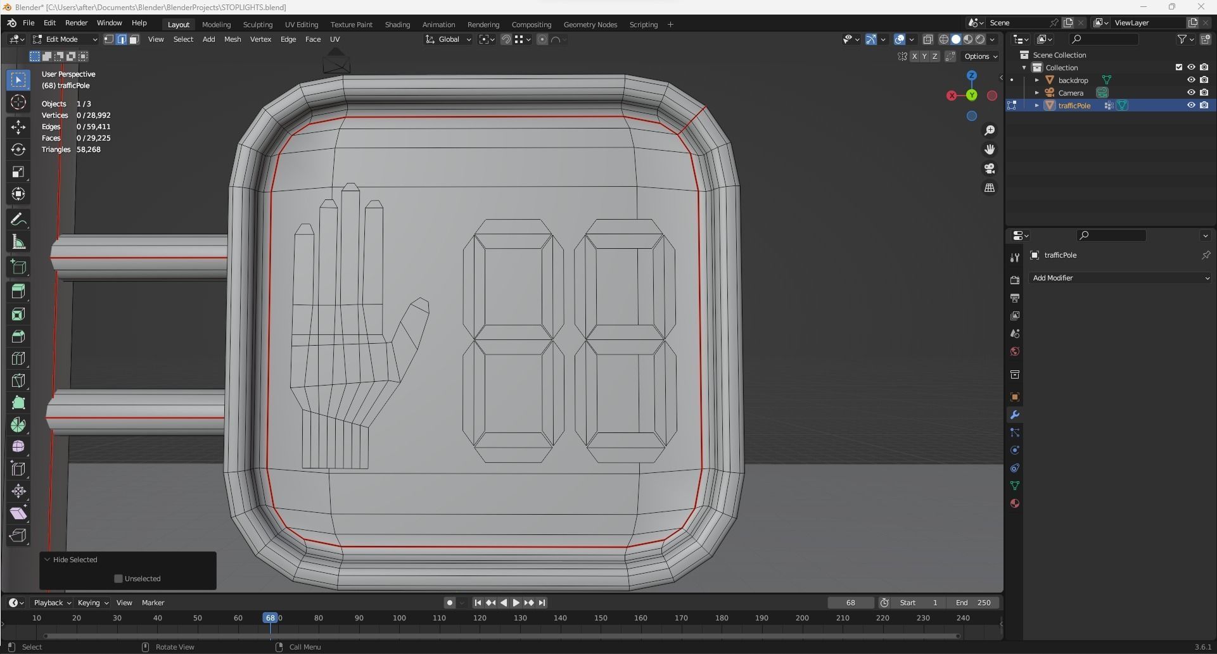Play the animation forward
Viewport: 1217px width, 654px height.
point(516,603)
